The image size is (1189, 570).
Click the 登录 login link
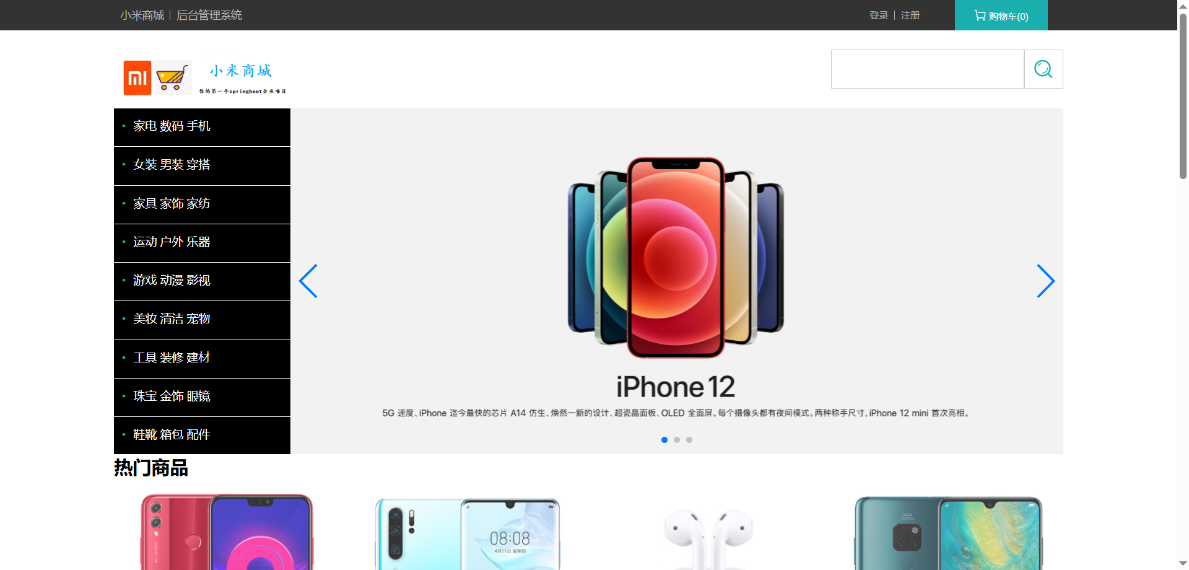coord(879,15)
